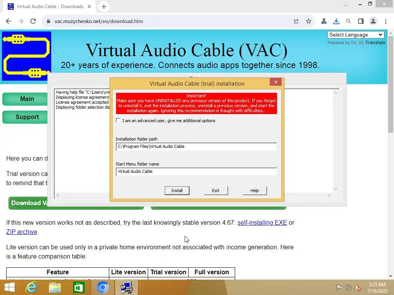Open the taskbar clock and date
Image resolution: width=394 pixels, height=295 pixels.
(x=377, y=288)
